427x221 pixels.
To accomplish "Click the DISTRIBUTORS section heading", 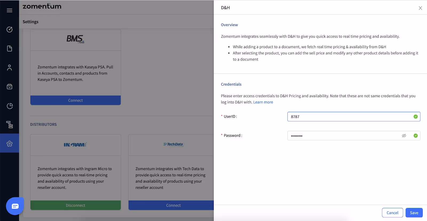I will [44, 124].
